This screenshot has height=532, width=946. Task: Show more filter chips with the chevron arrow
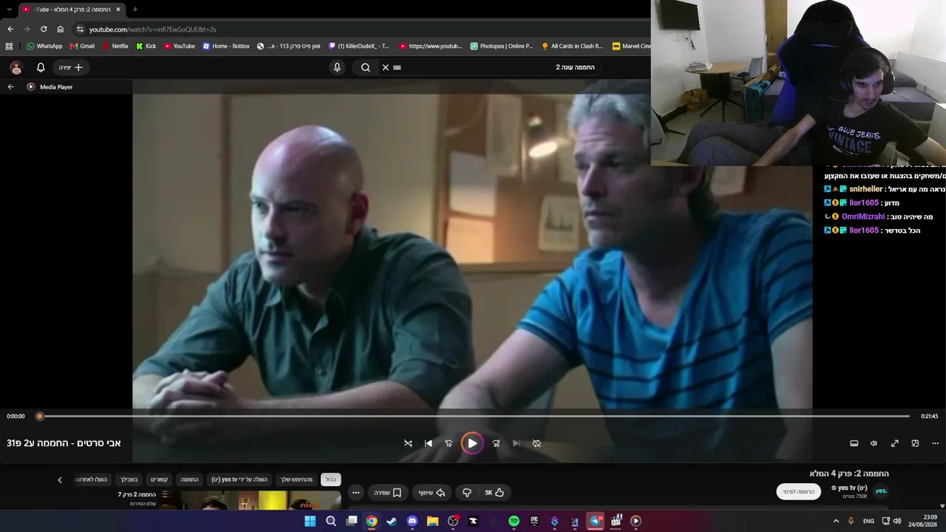coord(60,480)
